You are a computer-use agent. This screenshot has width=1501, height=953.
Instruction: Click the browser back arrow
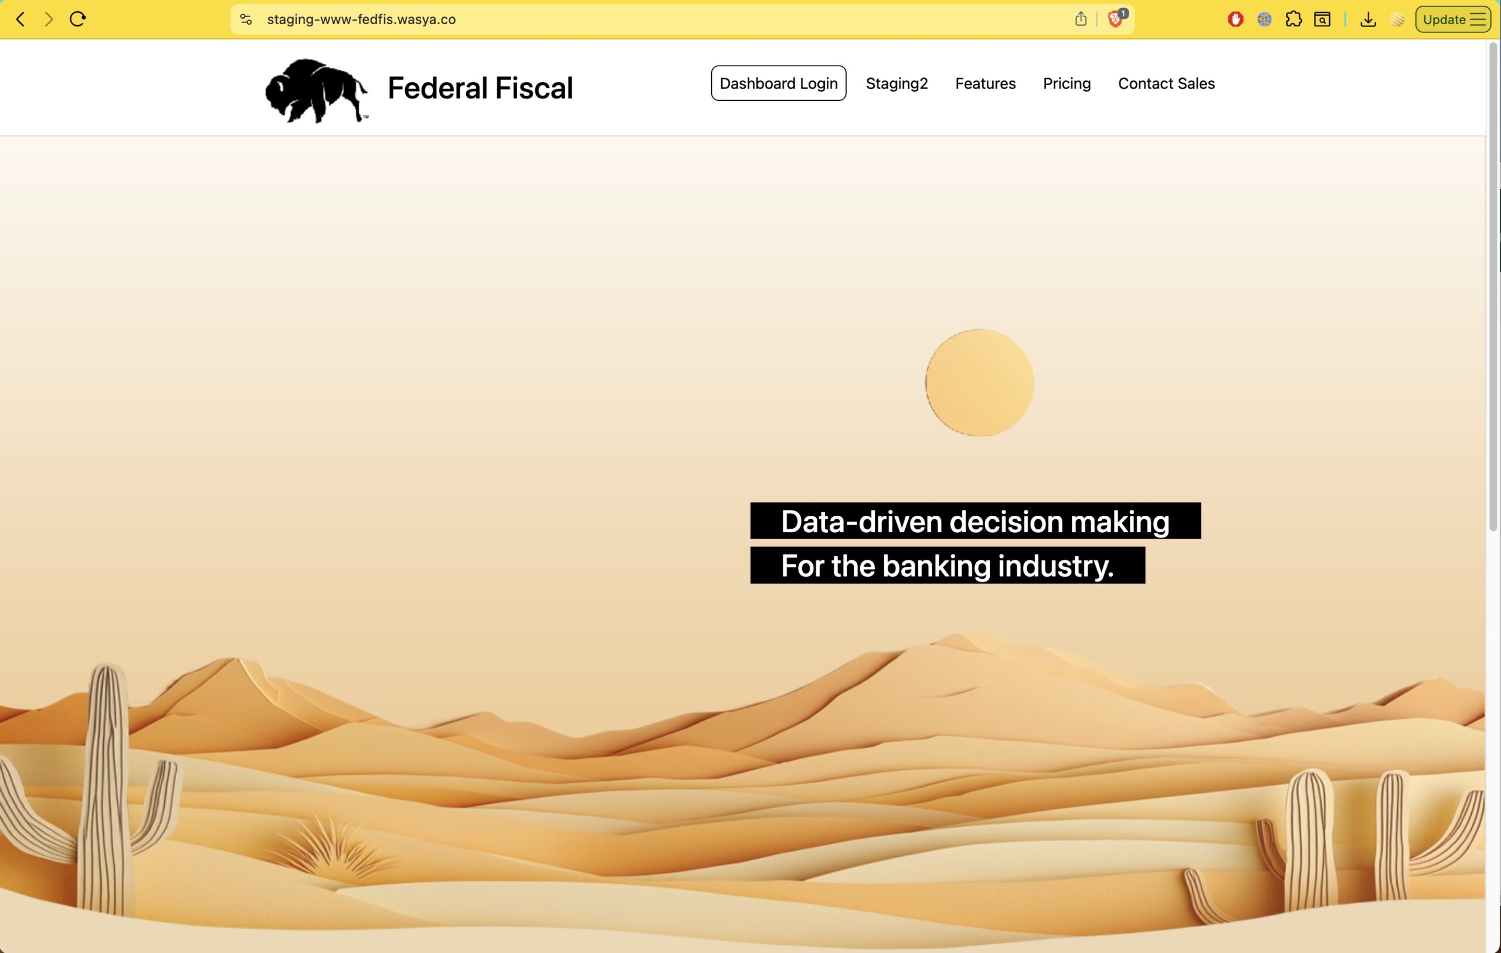tap(21, 19)
